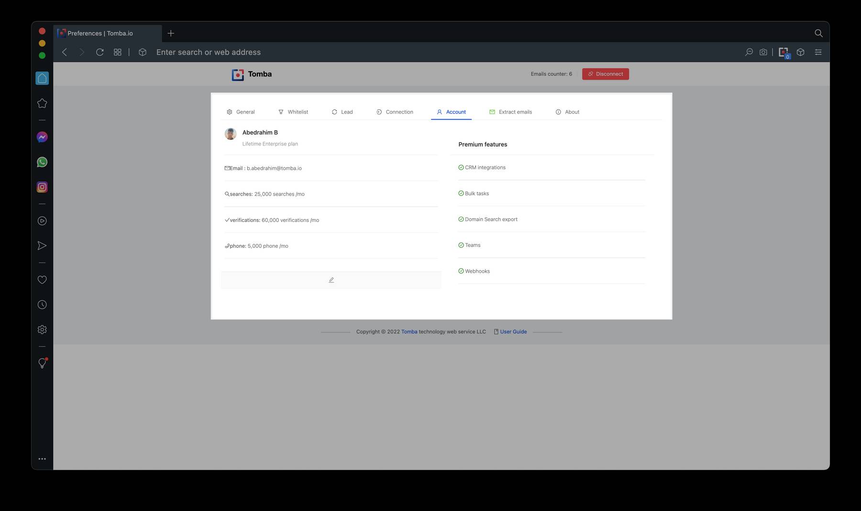
Task: Open Messenger in the sidebar
Action: coord(42,137)
